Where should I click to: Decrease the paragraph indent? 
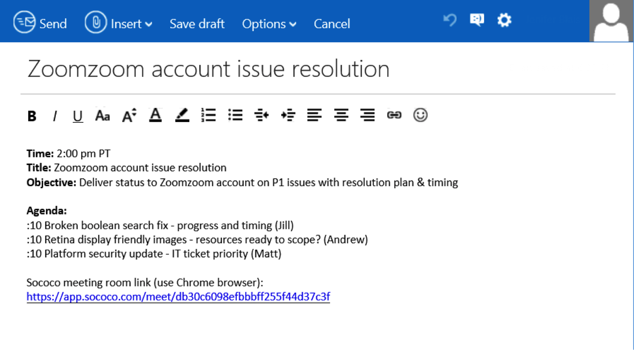click(262, 115)
